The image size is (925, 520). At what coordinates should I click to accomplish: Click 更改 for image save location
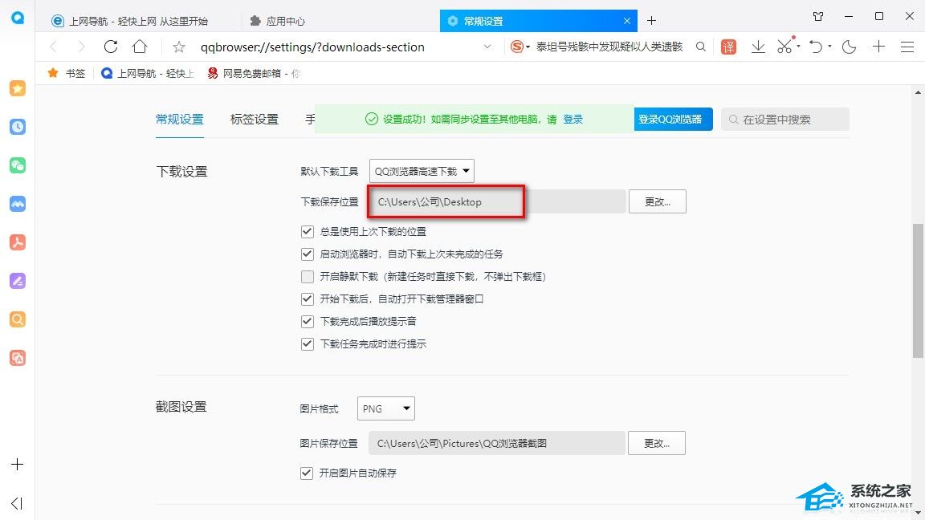click(x=657, y=443)
